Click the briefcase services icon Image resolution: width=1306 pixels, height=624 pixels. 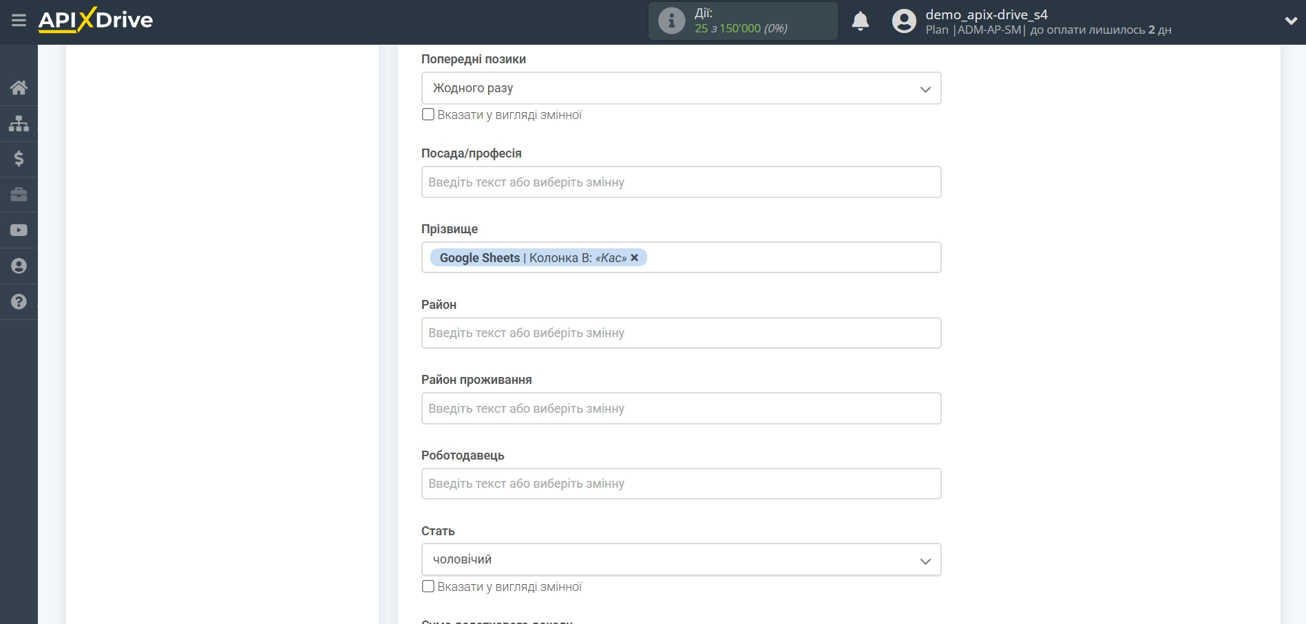pos(19,195)
